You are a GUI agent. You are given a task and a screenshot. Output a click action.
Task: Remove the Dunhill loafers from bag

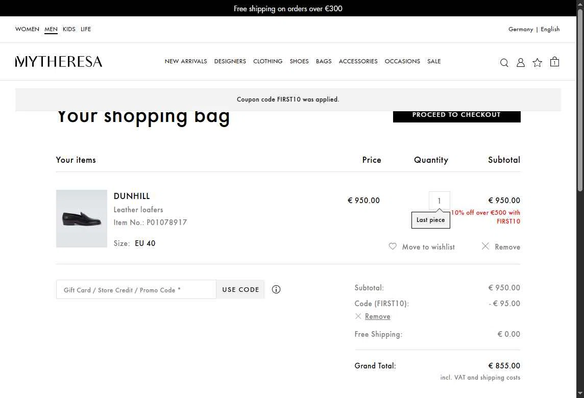[507, 247]
